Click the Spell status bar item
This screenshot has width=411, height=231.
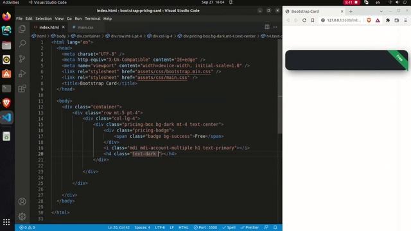(x=229, y=227)
